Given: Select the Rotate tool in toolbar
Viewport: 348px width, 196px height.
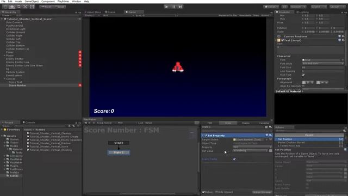Looking at the screenshot, I should pos(18,7).
